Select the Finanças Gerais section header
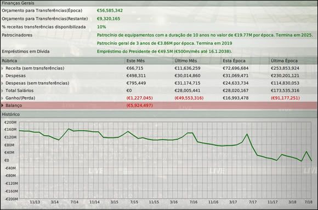Viewport: 318px width, 210px height. [x=159, y=3]
